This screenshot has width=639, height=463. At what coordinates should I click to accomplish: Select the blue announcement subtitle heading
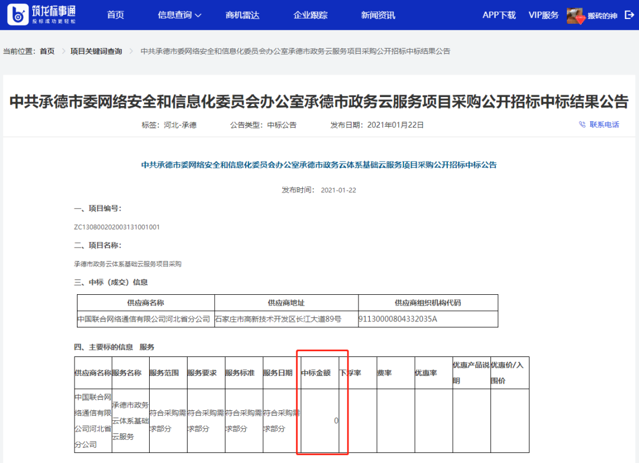(319, 165)
